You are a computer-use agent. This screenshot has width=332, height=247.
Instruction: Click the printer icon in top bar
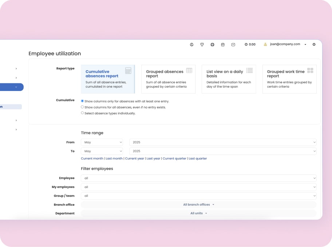pos(191,44)
